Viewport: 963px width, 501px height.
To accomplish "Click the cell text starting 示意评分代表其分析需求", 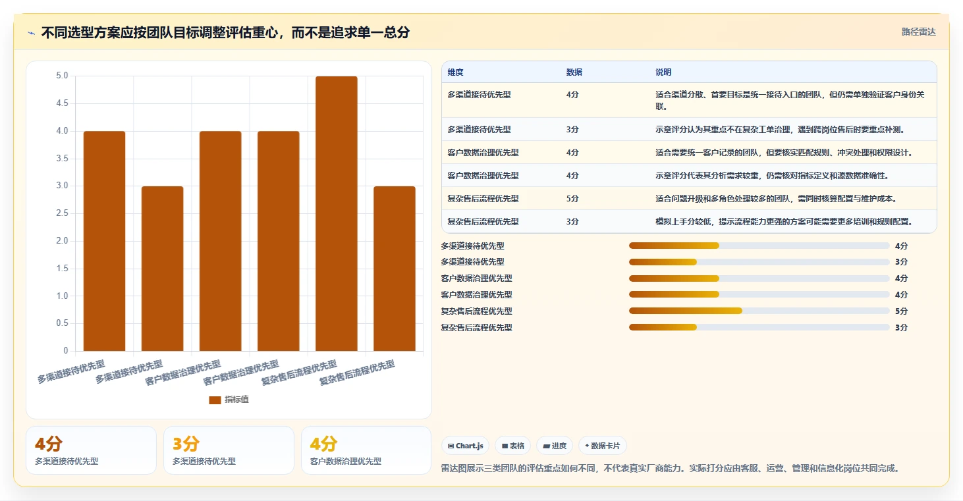I will [x=772, y=176].
